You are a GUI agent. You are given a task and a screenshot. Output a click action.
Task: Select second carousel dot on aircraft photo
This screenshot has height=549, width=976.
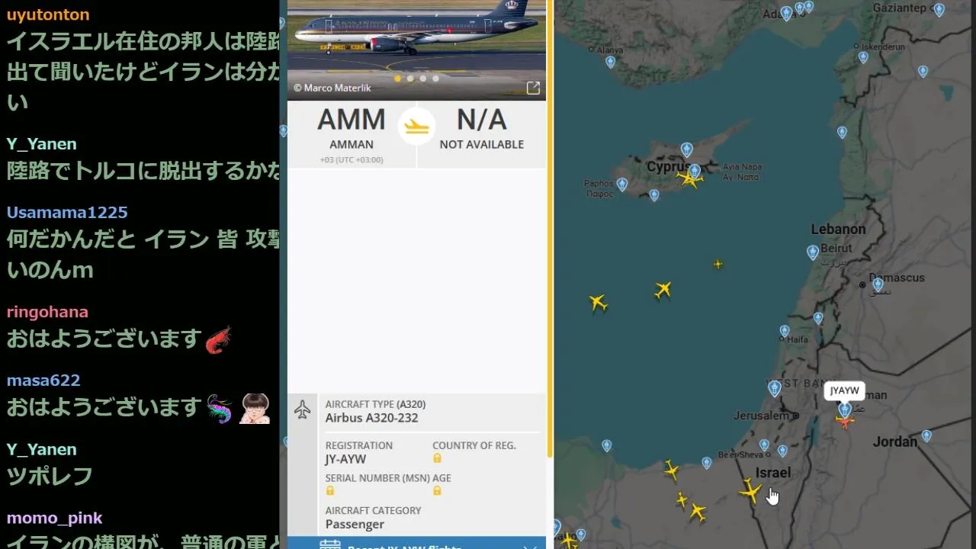click(410, 79)
